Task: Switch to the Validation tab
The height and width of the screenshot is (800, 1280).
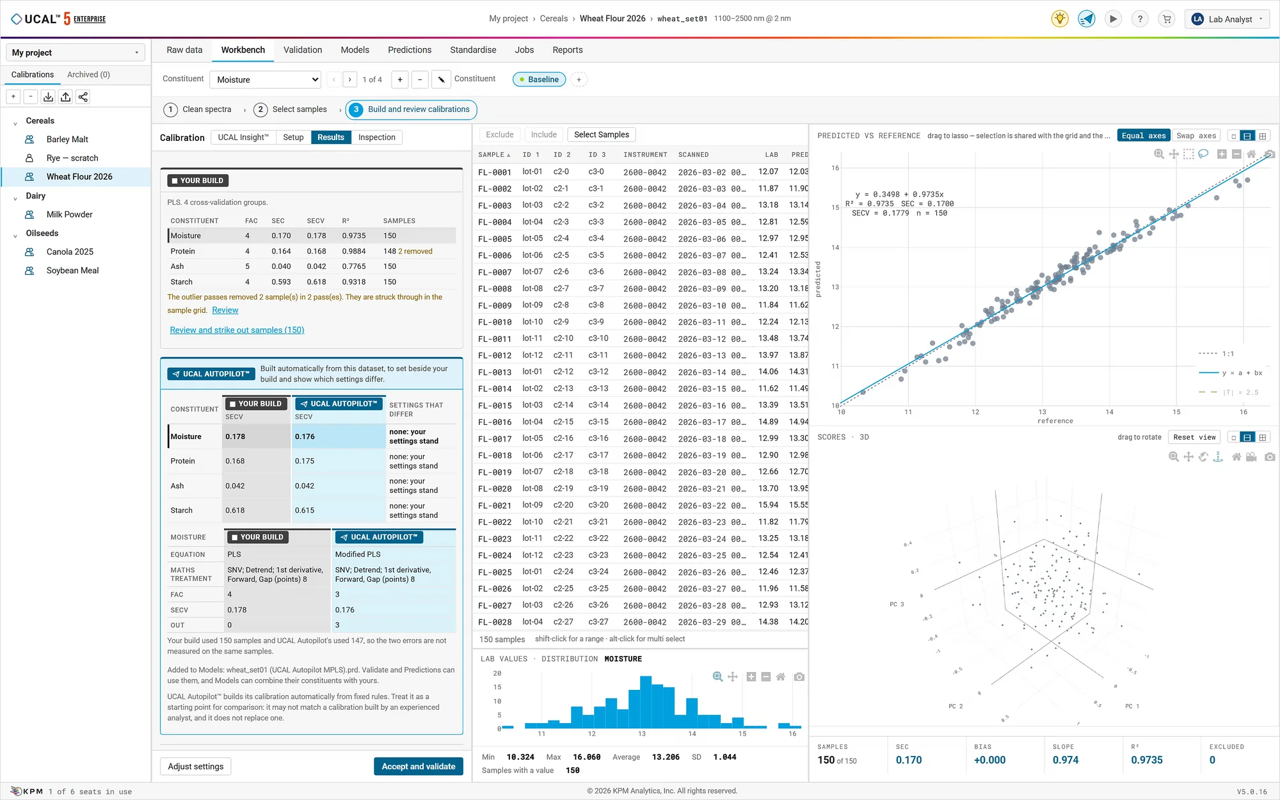Action: point(303,50)
